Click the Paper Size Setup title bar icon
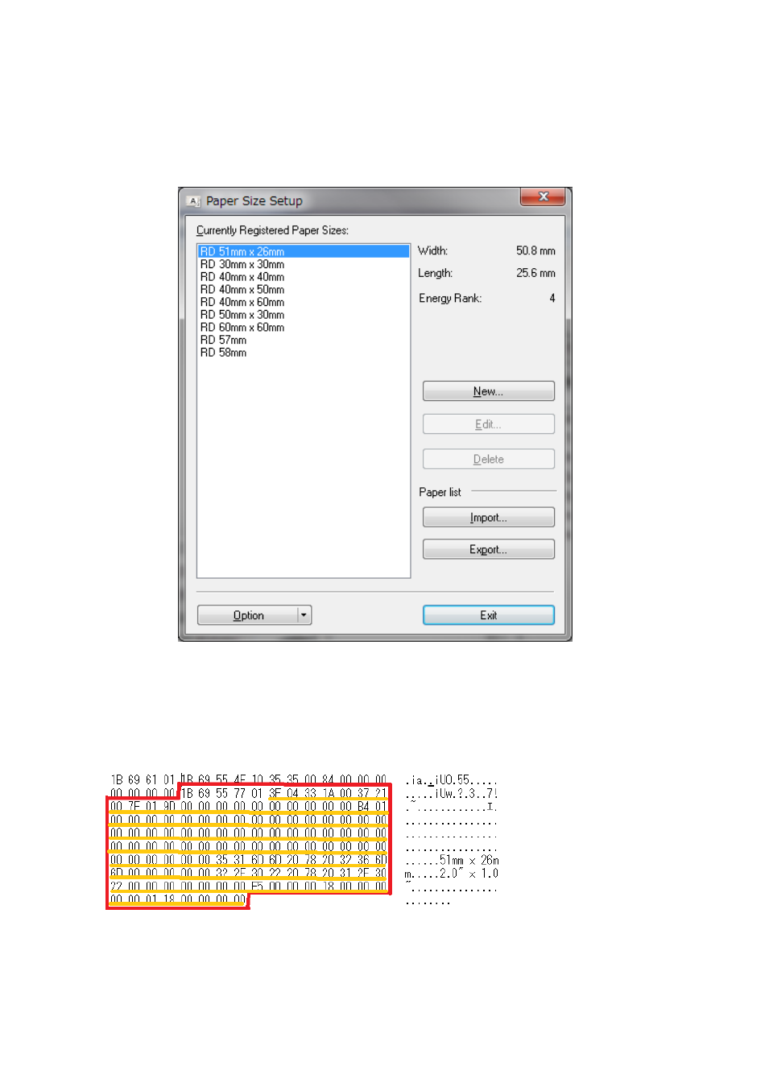 click(x=193, y=201)
